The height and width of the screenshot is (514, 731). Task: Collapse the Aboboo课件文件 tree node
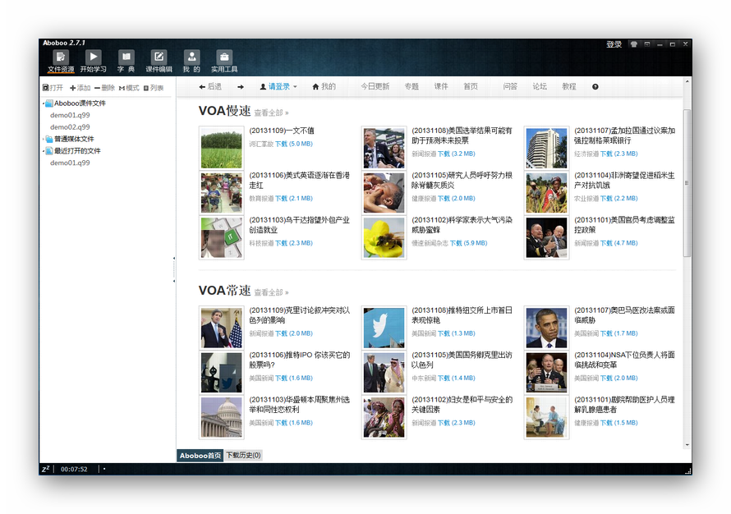click(44, 103)
